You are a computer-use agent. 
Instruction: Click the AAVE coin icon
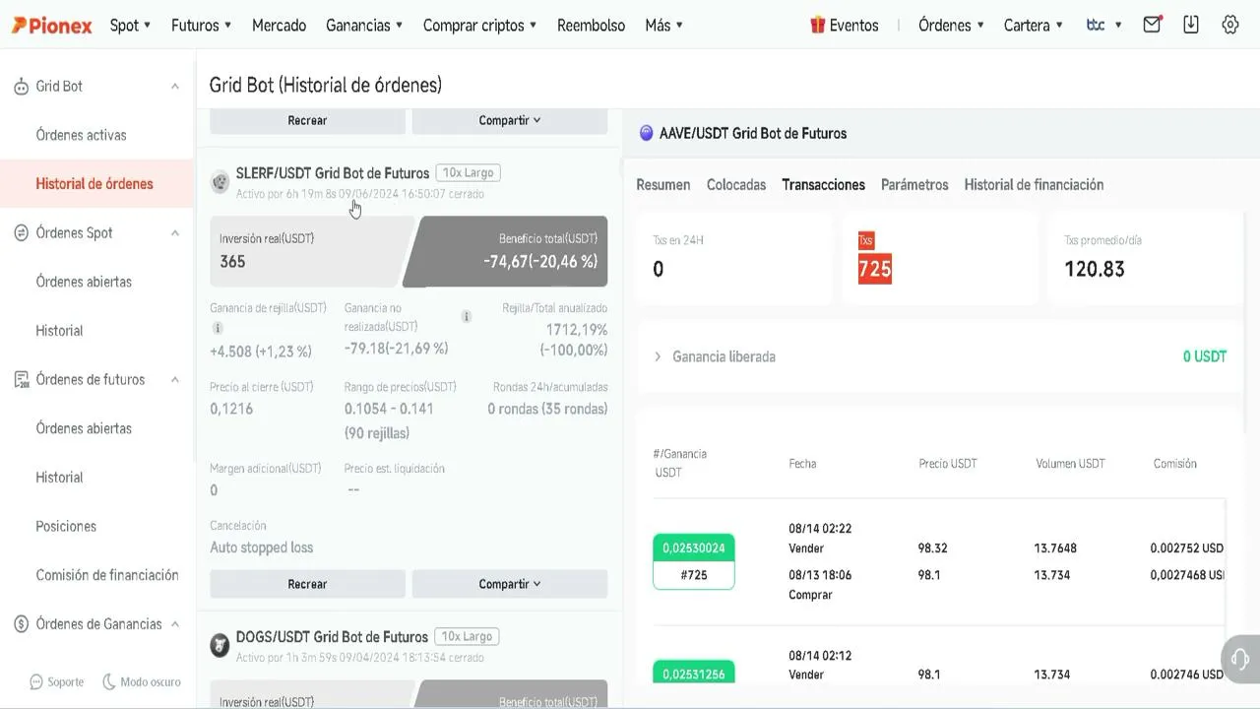647,133
